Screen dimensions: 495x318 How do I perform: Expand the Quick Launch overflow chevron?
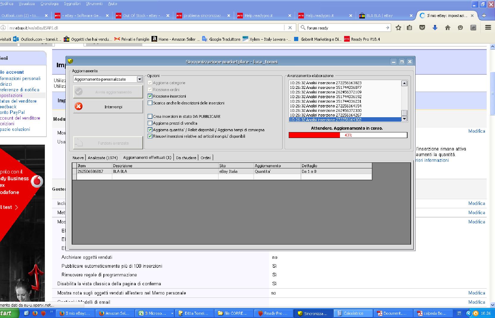pyautogui.click(x=51, y=312)
